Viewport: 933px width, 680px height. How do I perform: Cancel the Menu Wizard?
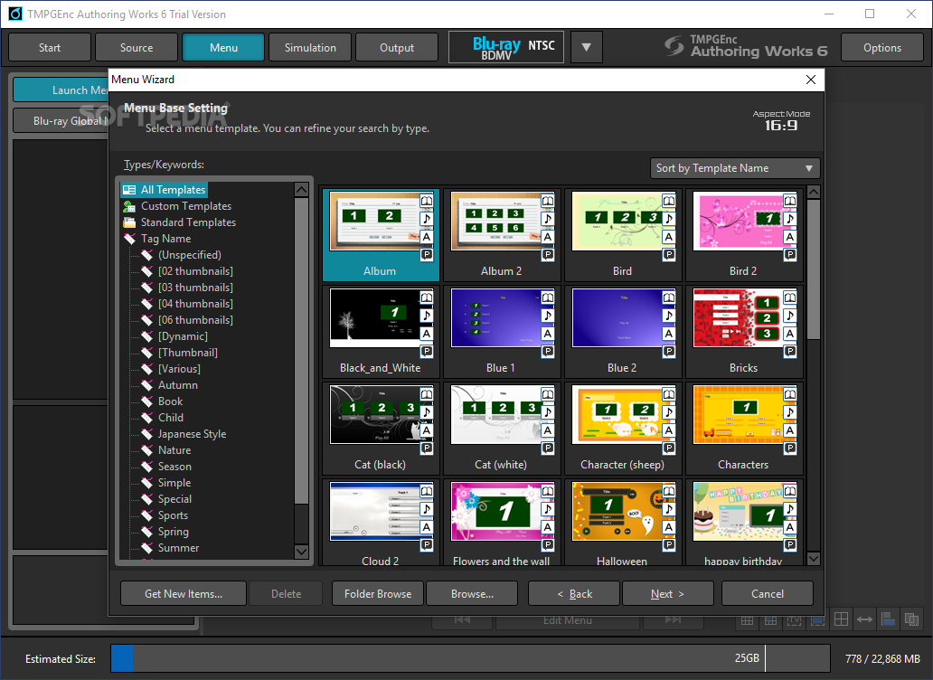tap(767, 594)
